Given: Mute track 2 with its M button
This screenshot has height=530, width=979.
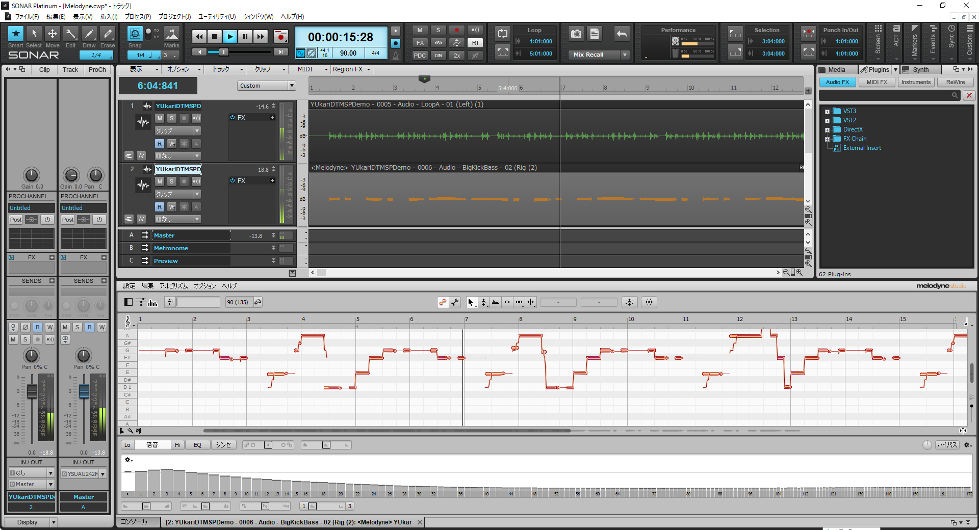Looking at the screenshot, I should 160,181.
